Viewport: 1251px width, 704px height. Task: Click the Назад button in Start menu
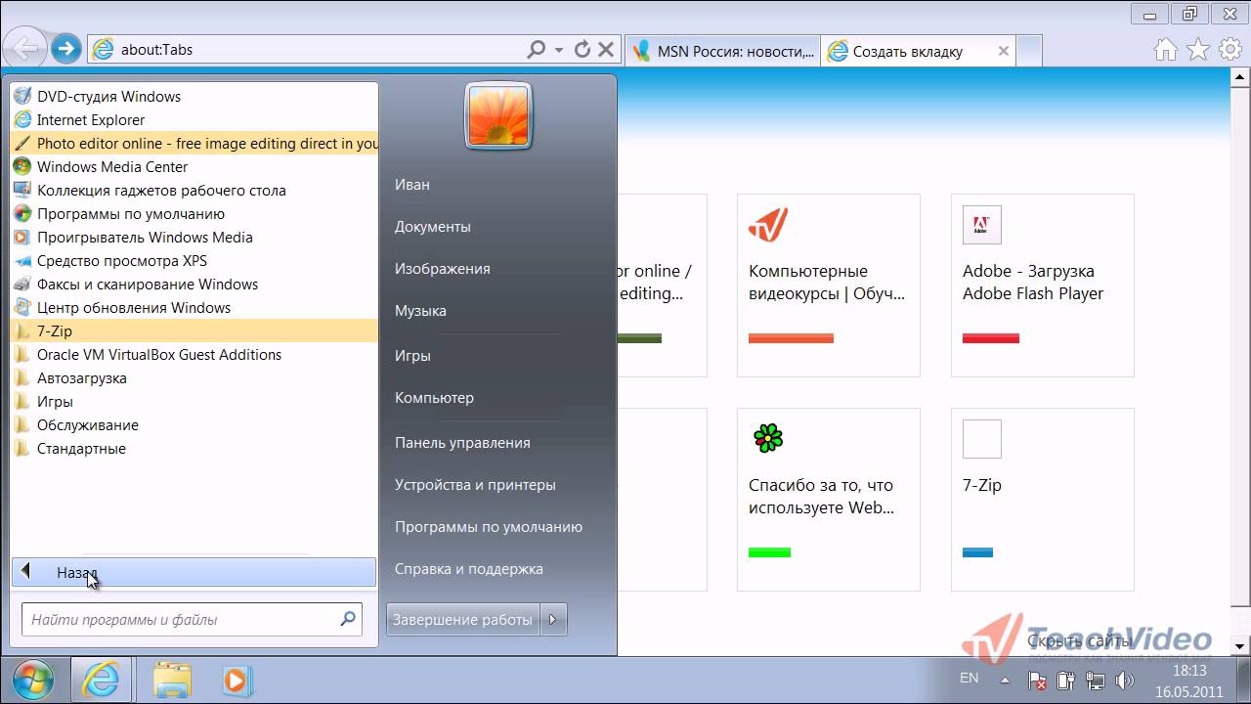194,572
